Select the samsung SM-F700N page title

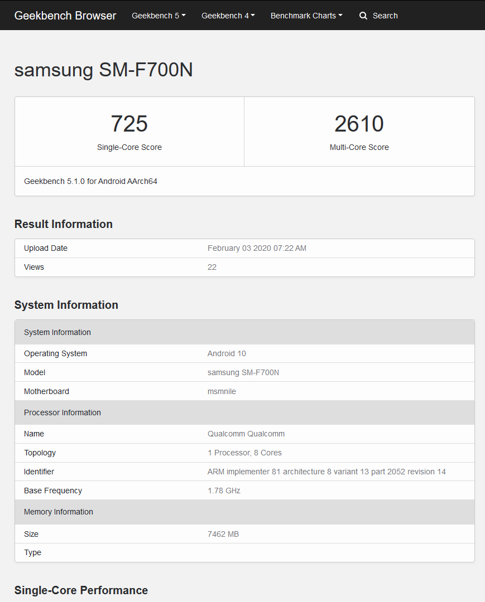point(103,70)
